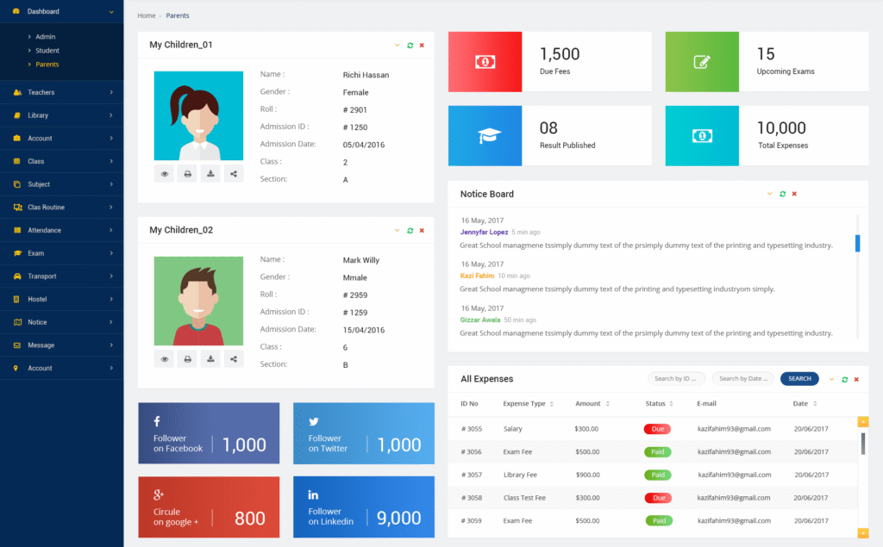Toggle view eye icon under Richi Hassan's photo
Viewport: 883px width, 547px height.
[x=164, y=174]
